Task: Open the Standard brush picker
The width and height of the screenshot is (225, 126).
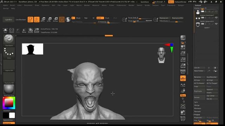Action: pyautogui.click(x=9, y=40)
